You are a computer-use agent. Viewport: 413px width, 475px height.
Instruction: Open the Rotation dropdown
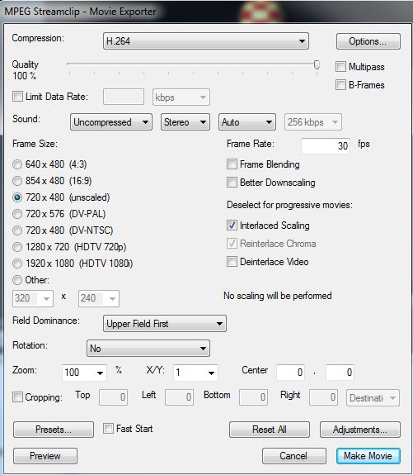pyautogui.click(x=148, y=349)
